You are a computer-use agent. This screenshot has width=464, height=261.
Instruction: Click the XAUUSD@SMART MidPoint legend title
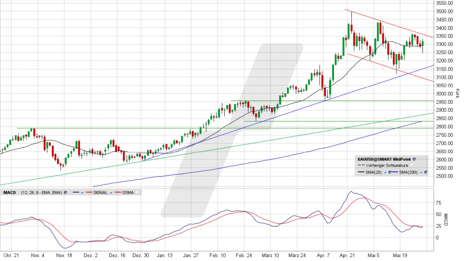coord(384,159)
